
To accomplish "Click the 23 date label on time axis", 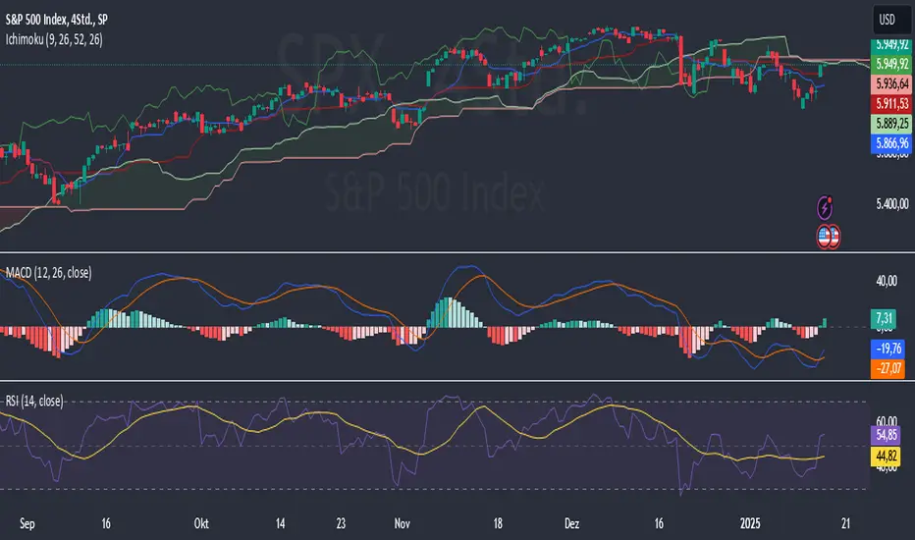I will coord(341,523).
